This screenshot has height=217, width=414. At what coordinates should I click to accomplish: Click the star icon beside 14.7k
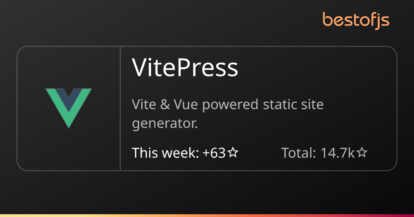[362, 153]
